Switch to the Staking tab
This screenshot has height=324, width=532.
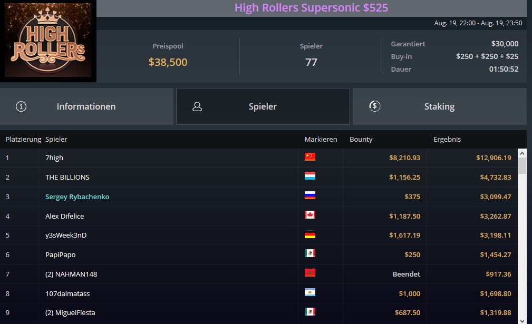click(x=440, y=106)
